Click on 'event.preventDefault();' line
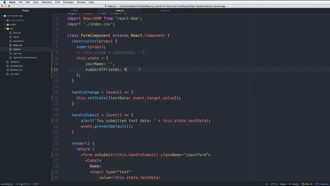330x186 pixels. coord(107,127)
